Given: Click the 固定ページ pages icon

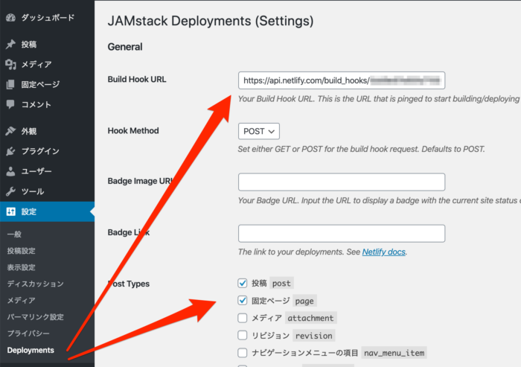Looking at the screenshot, I should [x=10, y=85].
